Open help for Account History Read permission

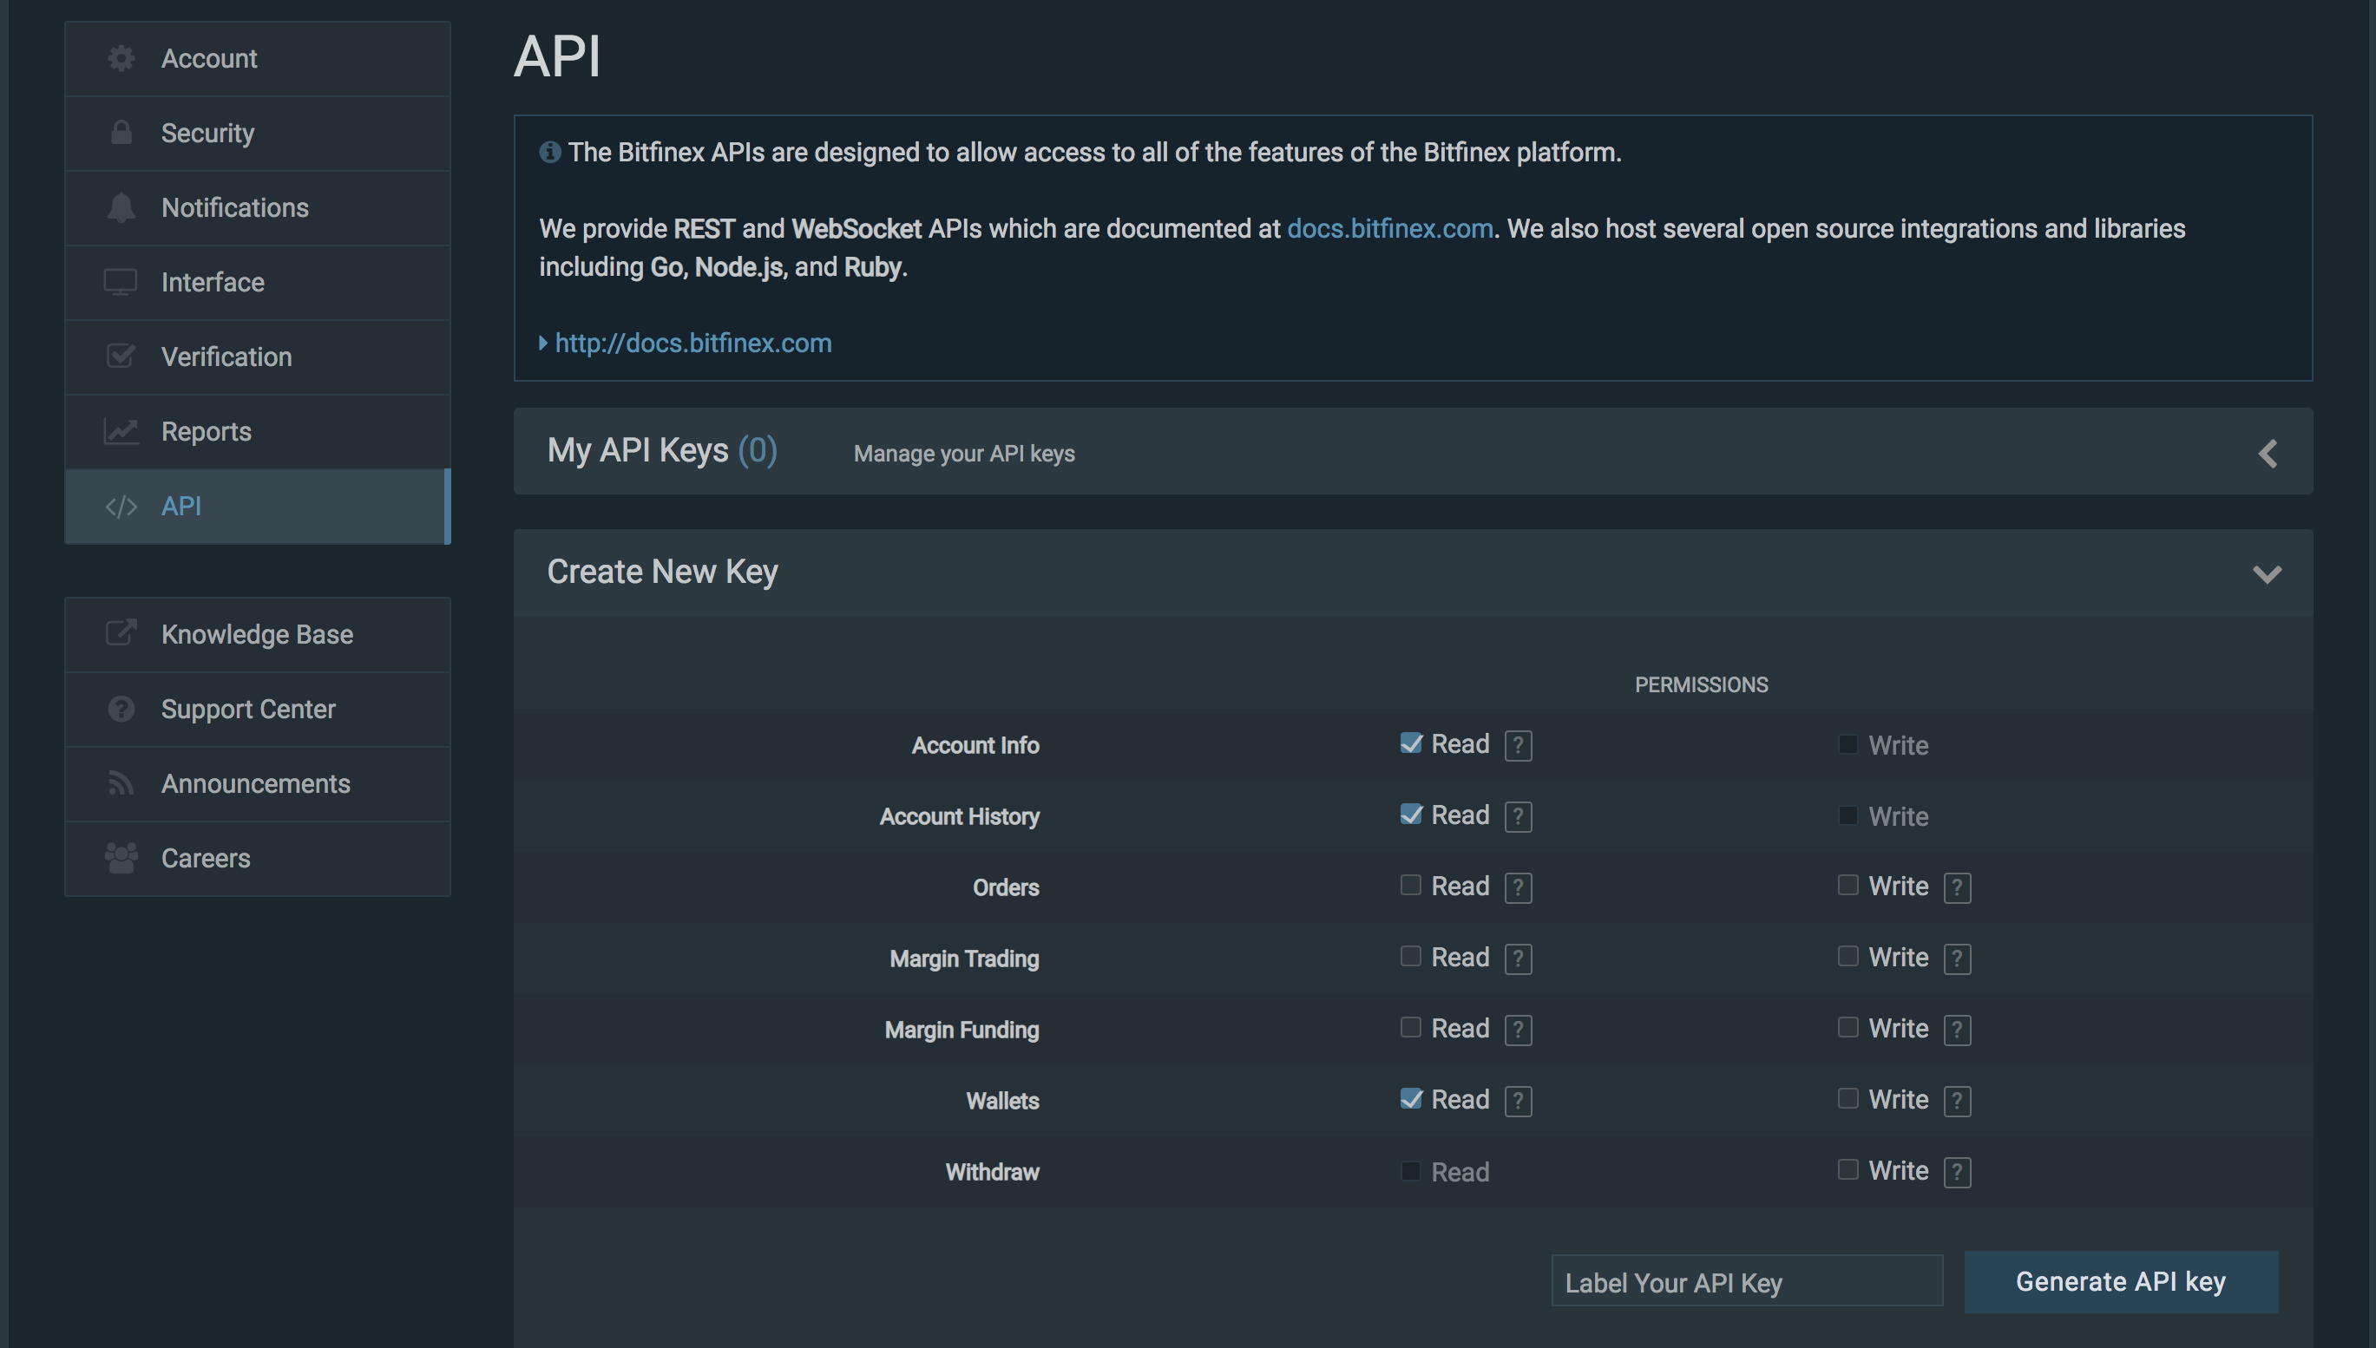click(1518, 816)
